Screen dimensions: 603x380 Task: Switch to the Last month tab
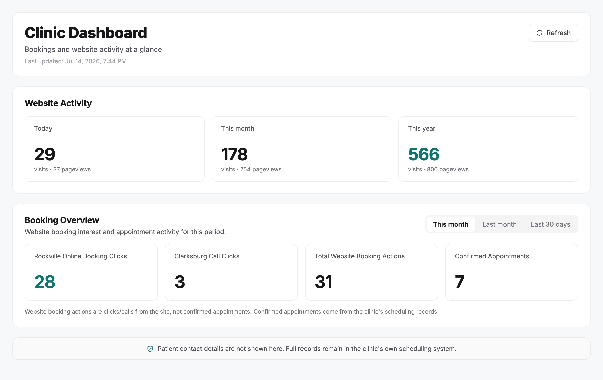pos(499,224)
